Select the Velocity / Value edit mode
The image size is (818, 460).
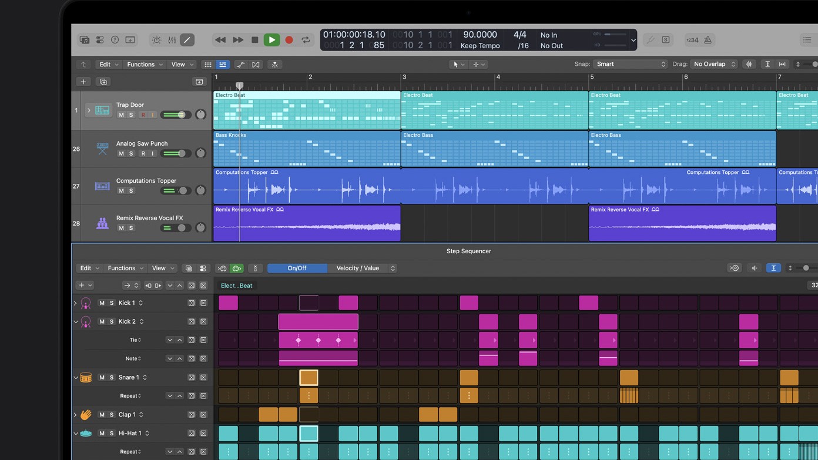pyautogui.click(x=357, y=268)
